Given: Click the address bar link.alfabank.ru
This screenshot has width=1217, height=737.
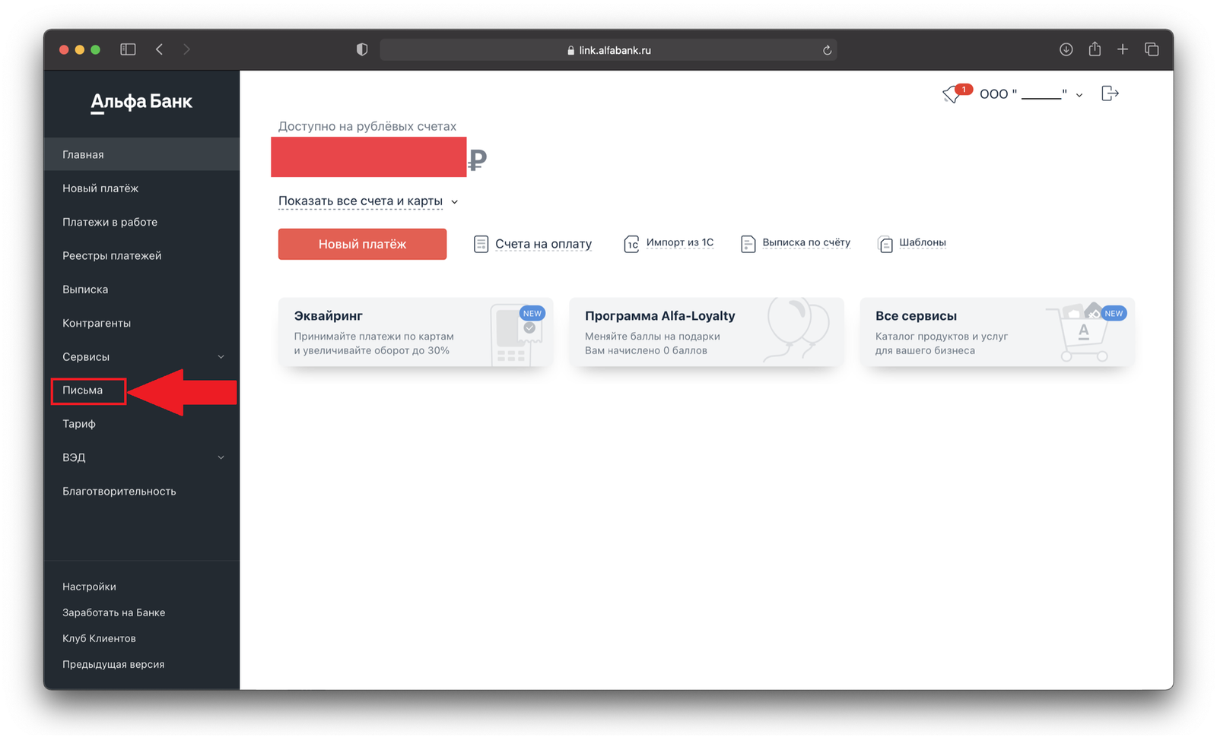Looking at the screenshot, I should point(608,50).
